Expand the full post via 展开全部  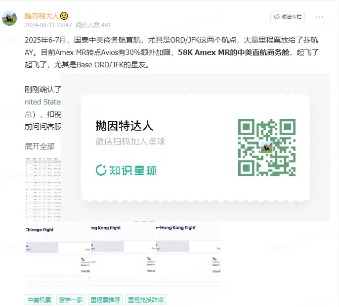coord(40,146)
